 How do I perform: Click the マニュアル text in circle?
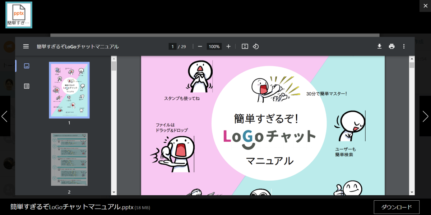tap(270, 161)
